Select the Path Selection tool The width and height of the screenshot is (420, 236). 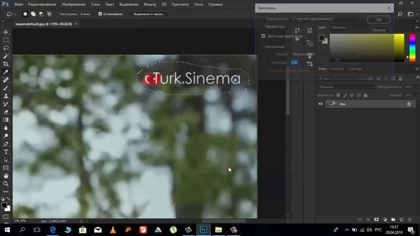point(6,160)
